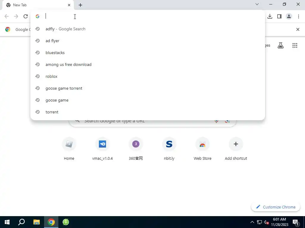Open the Google apps grid
Screen dimensions: 305x228
[x=295, y=45]
